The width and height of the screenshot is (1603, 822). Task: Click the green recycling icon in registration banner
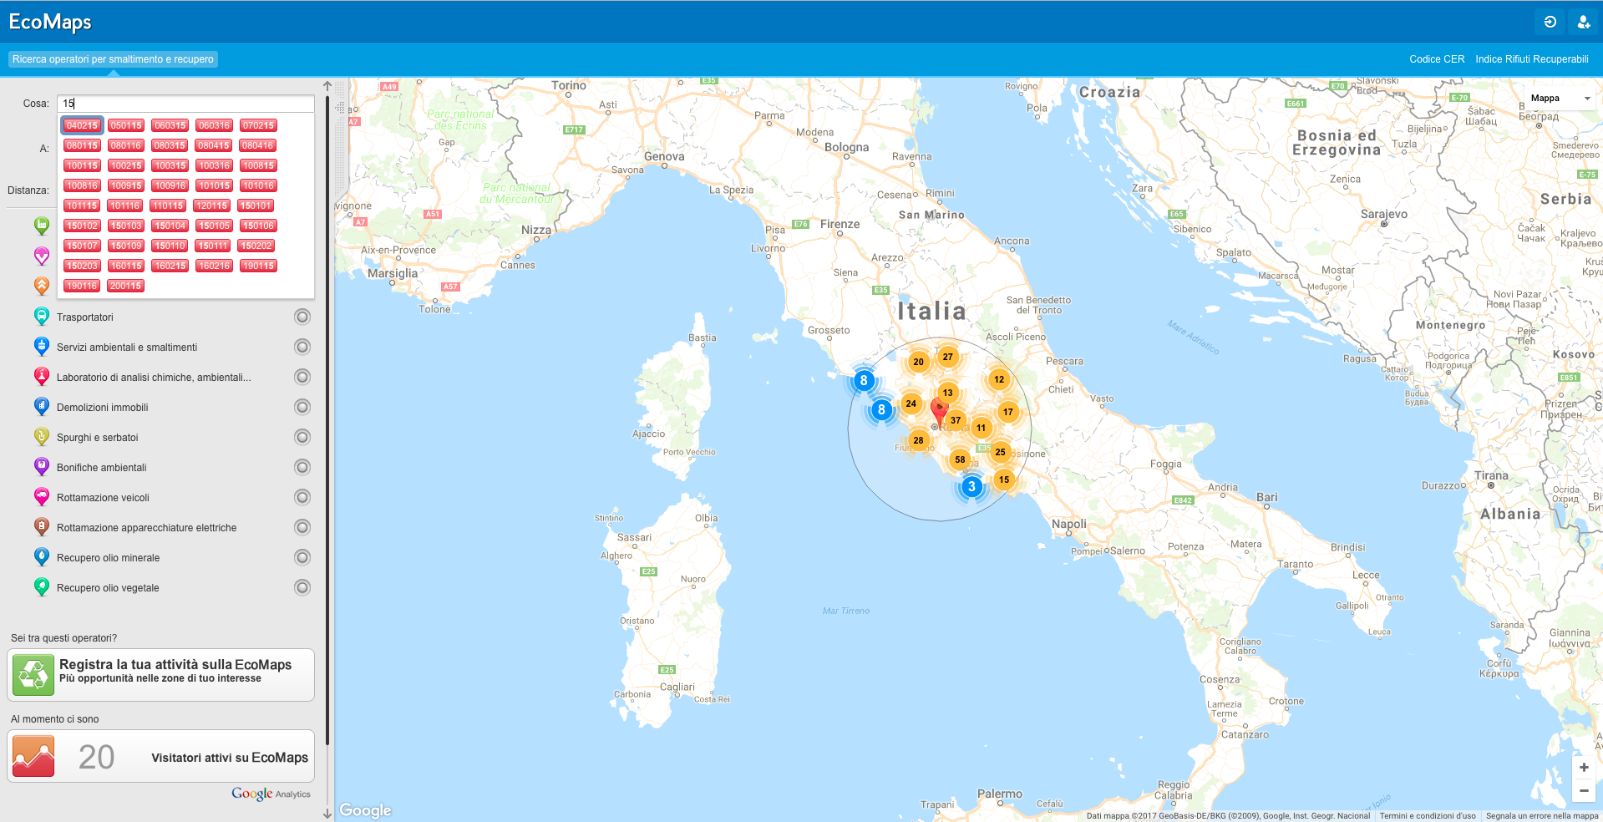pos(33,675)
